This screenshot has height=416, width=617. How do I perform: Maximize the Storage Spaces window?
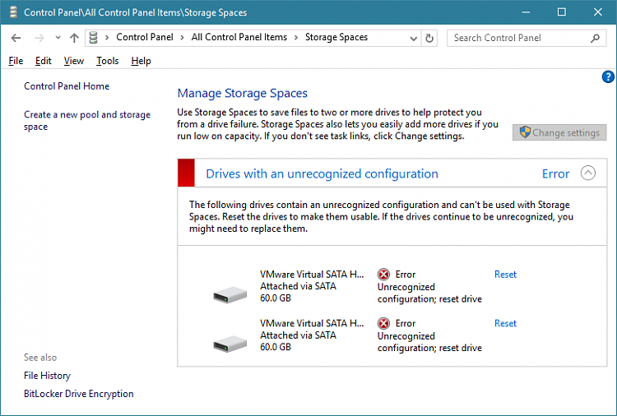tap(562, 12)
